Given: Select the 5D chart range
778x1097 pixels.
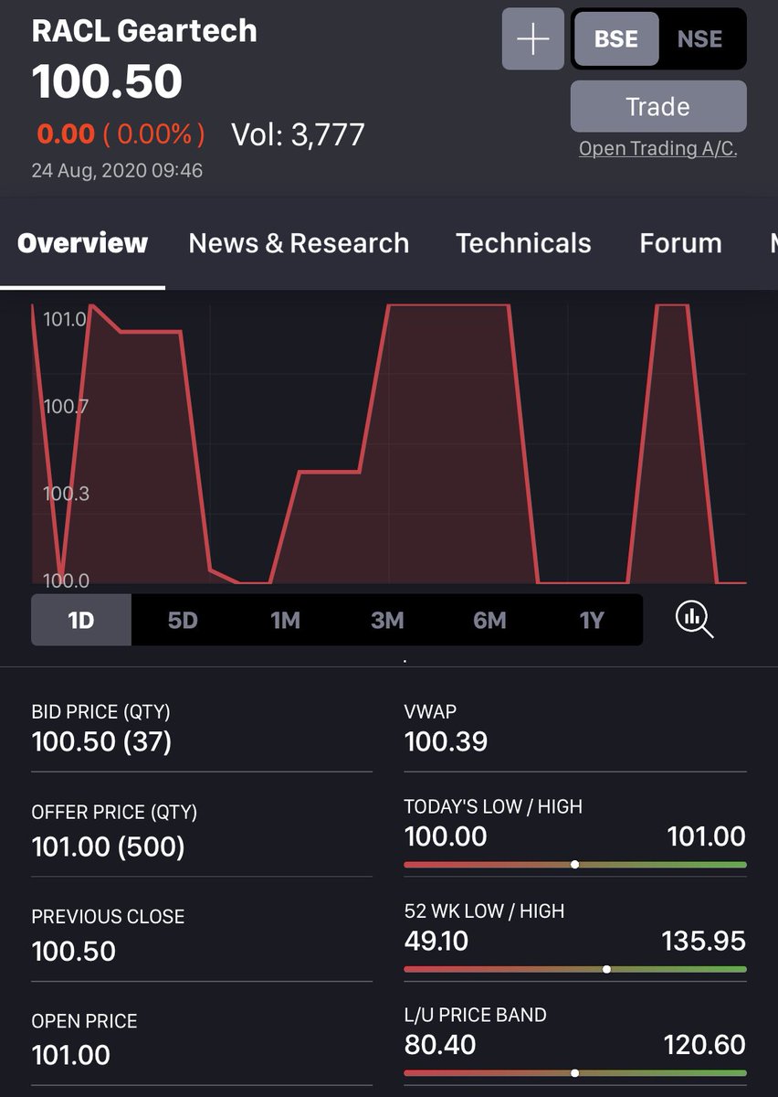Looking at the screenshot, I should point(183,620).
